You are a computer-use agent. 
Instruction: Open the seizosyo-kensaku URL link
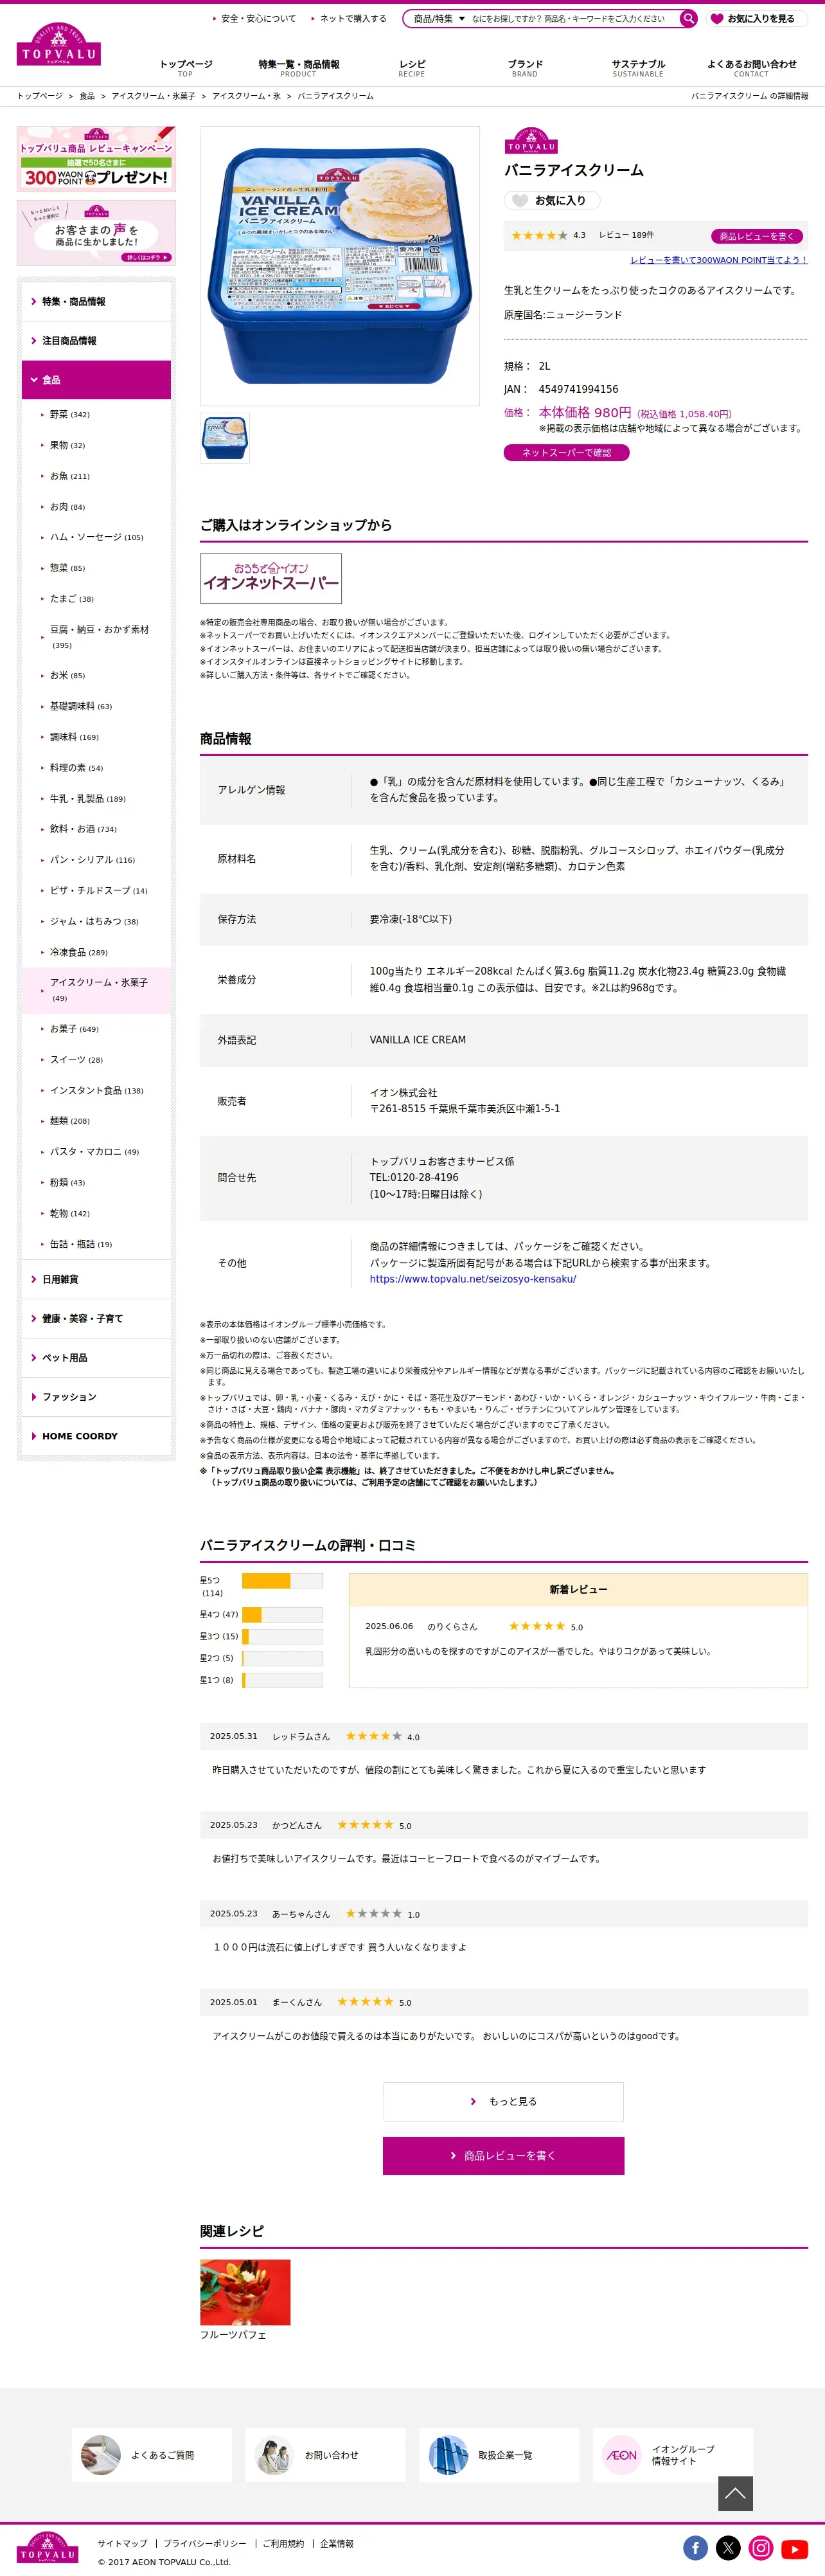click(x=473, y=1279)
